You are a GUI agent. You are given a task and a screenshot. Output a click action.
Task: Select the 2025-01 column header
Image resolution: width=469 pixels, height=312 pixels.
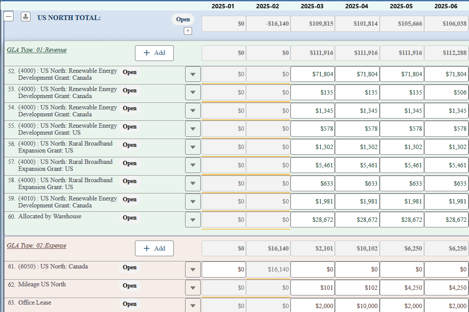(223, 6)
